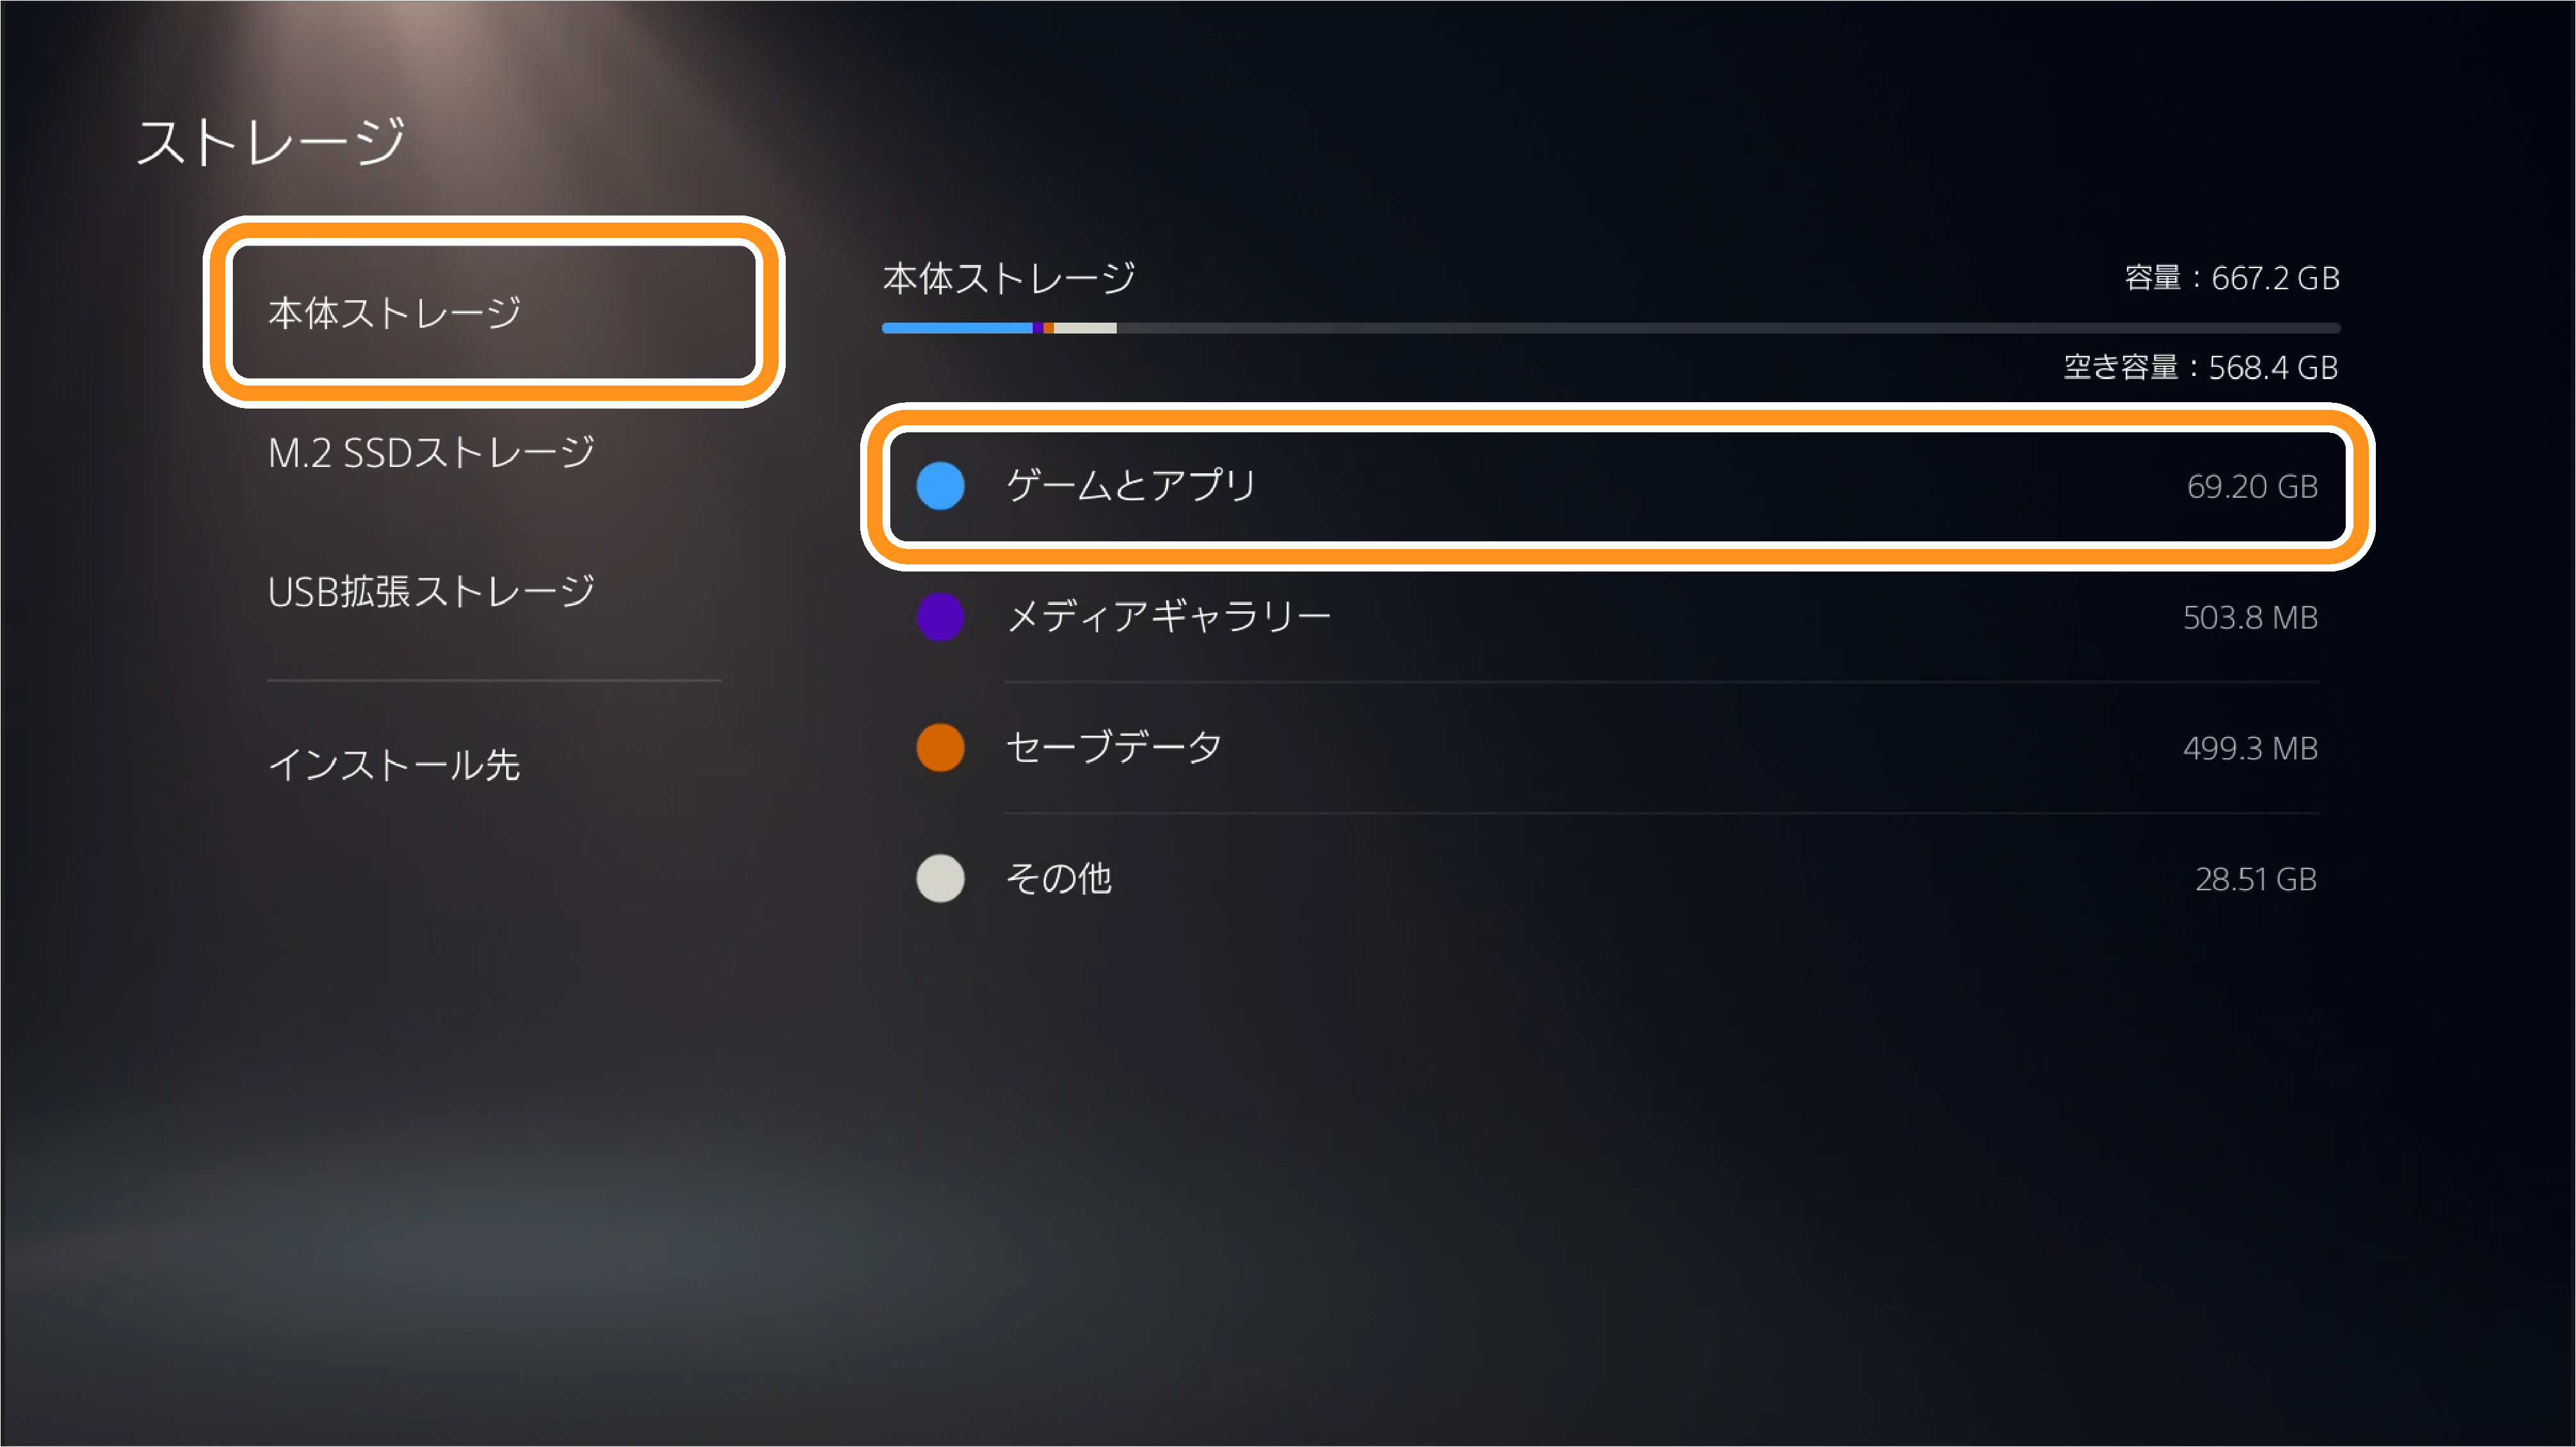Select USB拡張ストレージ in the sidebar
The image size is (2576, 1447).
click(x=431, y=592)
